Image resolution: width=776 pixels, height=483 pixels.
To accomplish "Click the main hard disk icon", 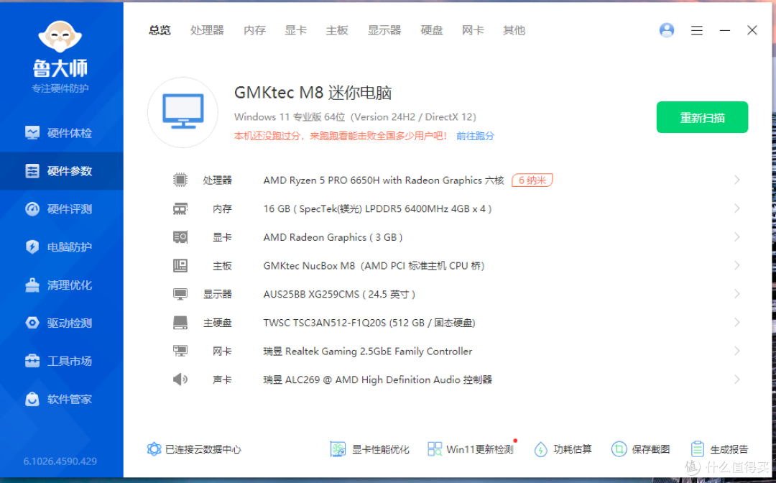I will point(180,323).
